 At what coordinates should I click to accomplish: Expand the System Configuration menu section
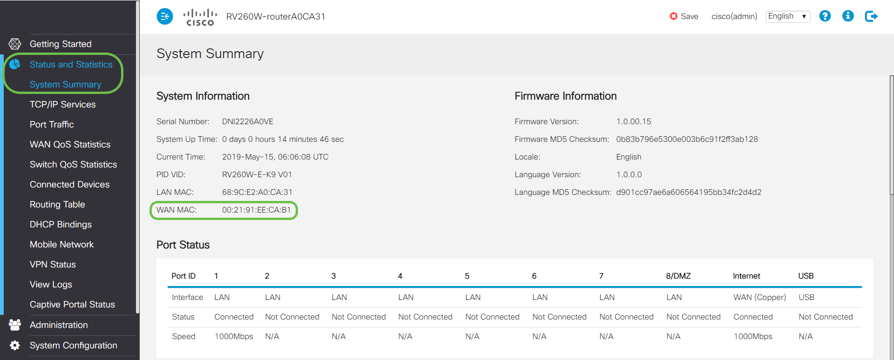[x=73, y=345]
